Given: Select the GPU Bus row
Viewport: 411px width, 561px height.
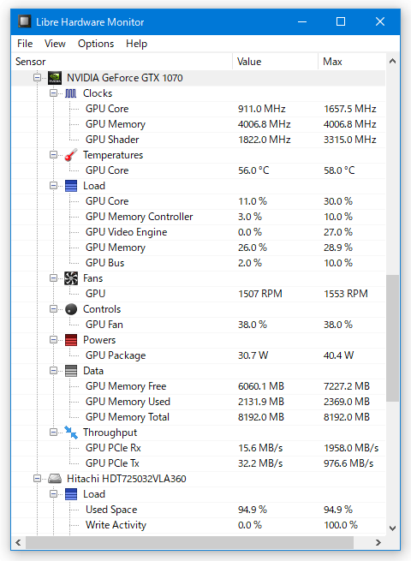Looking at the screenshot, I should [199, 263].
